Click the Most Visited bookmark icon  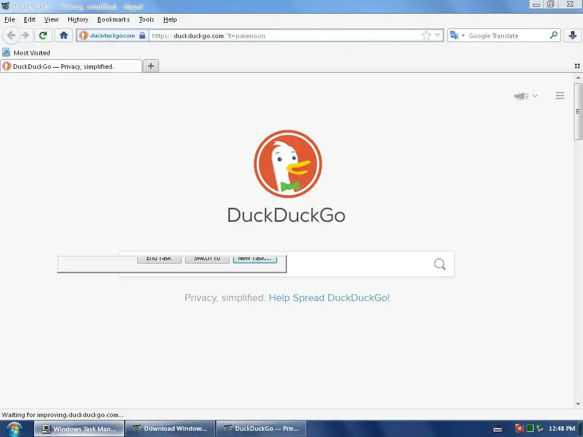[x=6, y=52]
